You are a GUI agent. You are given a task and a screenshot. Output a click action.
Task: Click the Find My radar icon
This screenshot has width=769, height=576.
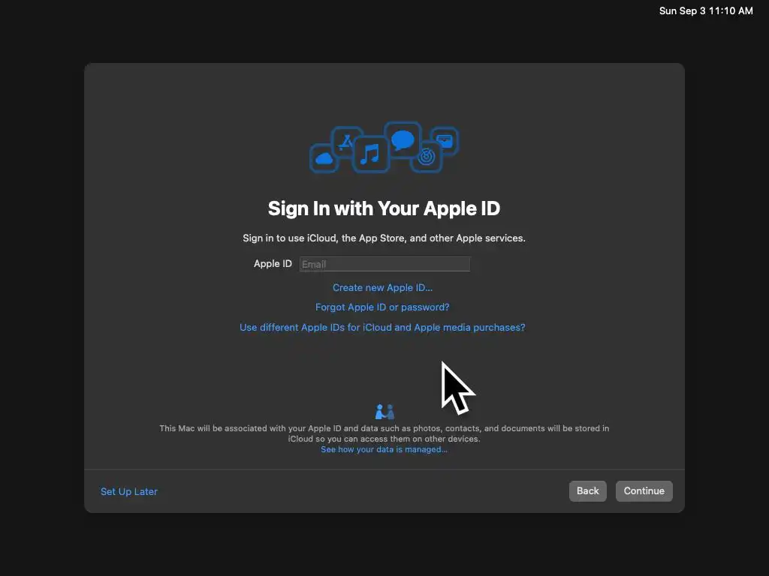click(427, 157)
